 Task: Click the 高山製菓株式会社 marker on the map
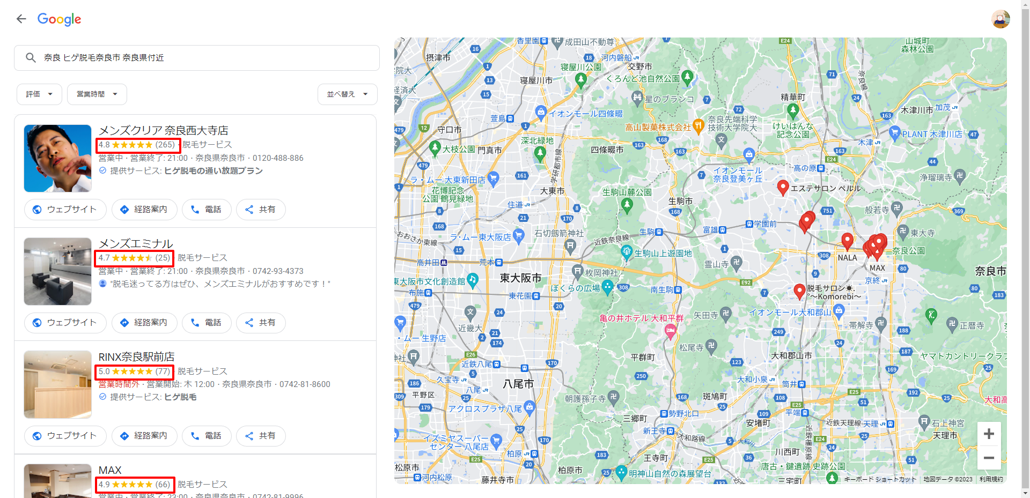click(698, 127)
